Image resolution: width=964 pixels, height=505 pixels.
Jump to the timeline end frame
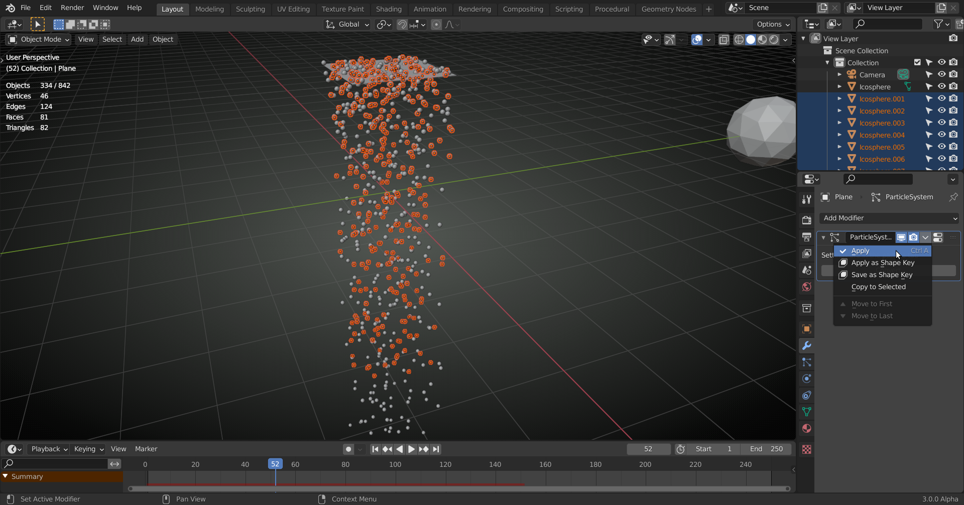click(436, 449)
